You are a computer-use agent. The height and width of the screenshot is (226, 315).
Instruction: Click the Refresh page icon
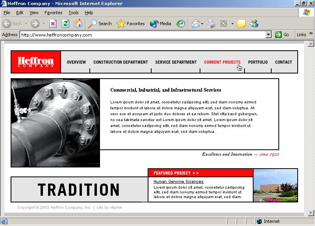pyautogui.click(x=65, y=24)
